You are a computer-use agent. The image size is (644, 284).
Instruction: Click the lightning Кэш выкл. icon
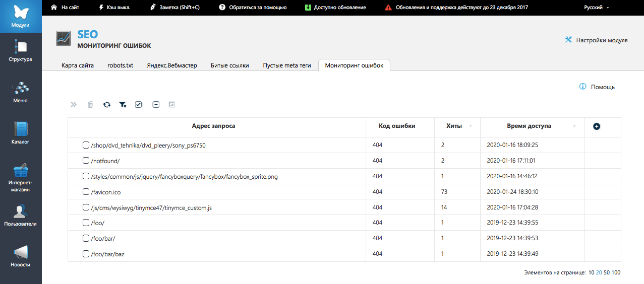[x=102, y=8]
